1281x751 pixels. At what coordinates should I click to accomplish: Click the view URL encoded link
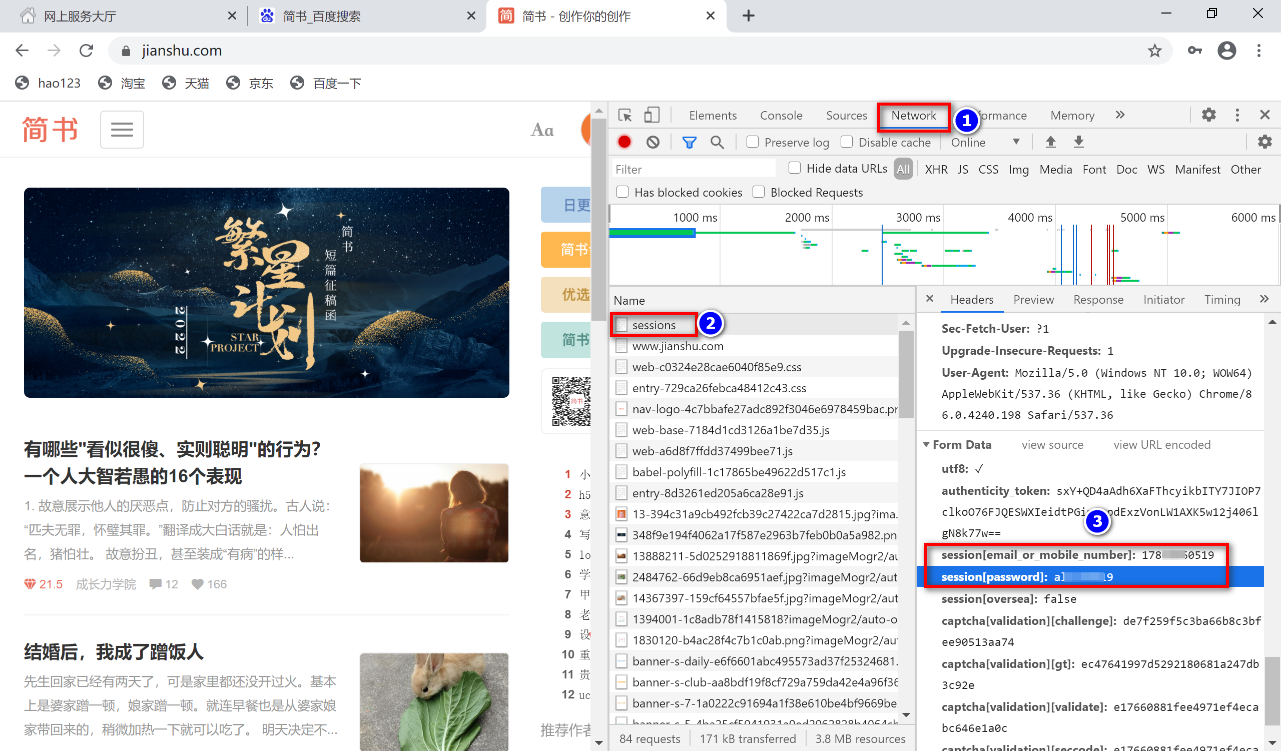1161,445
